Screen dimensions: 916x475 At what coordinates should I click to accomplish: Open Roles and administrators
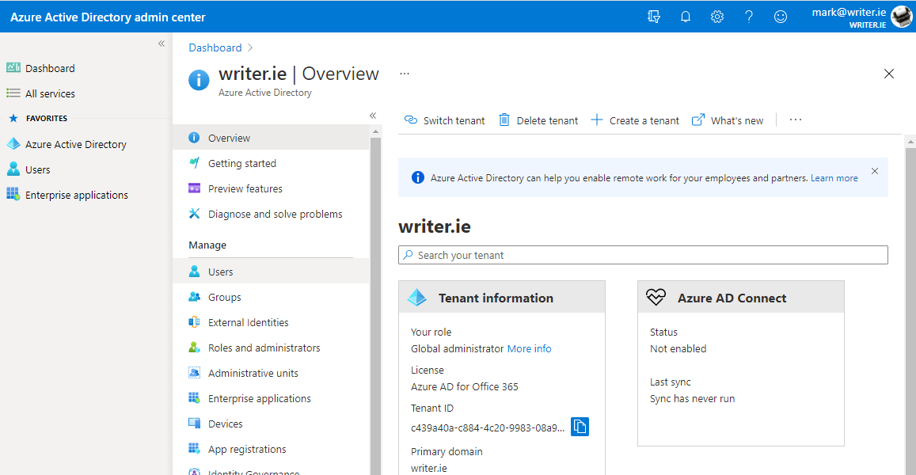point(271,348)
